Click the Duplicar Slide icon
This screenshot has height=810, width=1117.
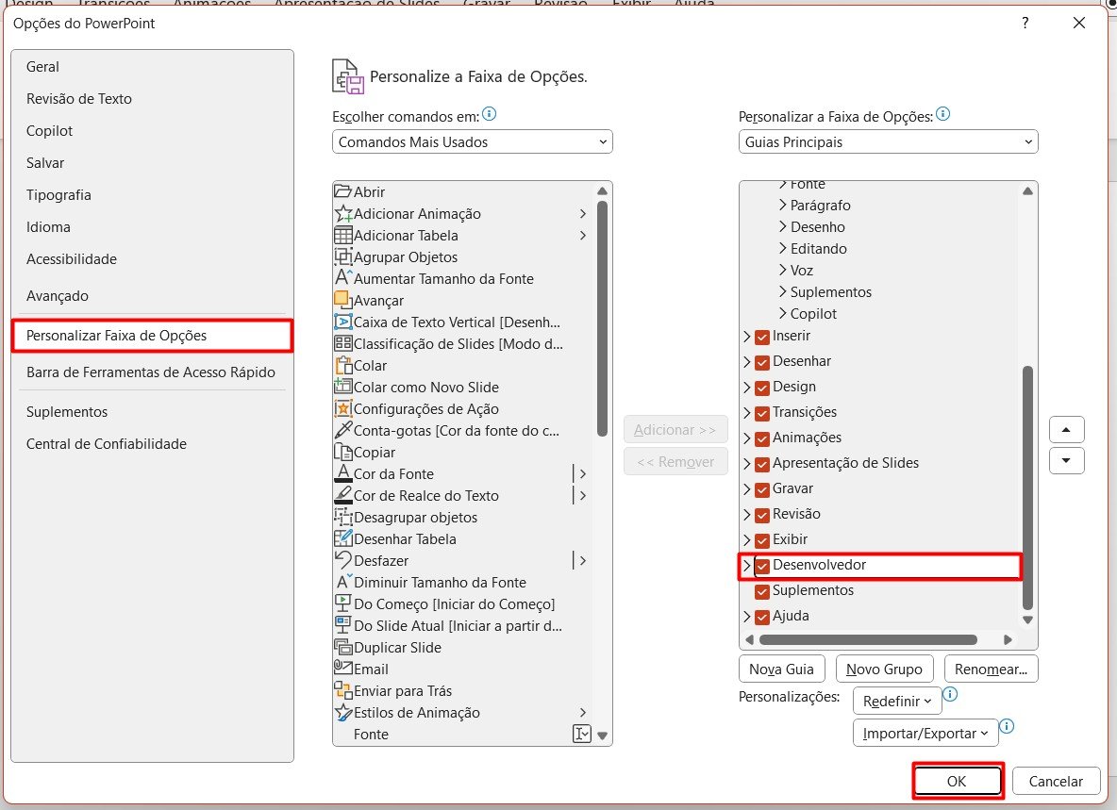point(342,647)
